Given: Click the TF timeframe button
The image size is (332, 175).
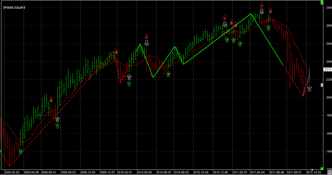Looking at the screenshot, I should coord(329,172).
